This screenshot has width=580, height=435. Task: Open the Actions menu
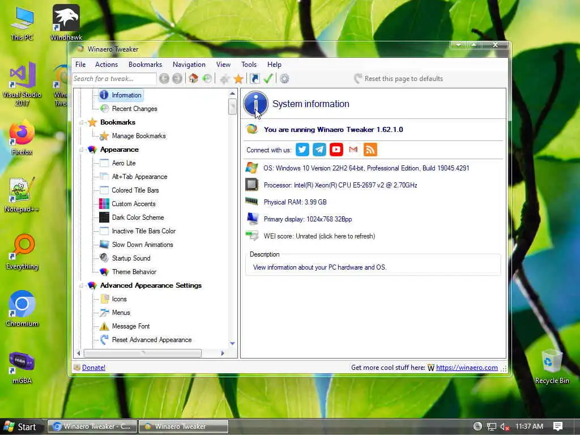point(106,65)
